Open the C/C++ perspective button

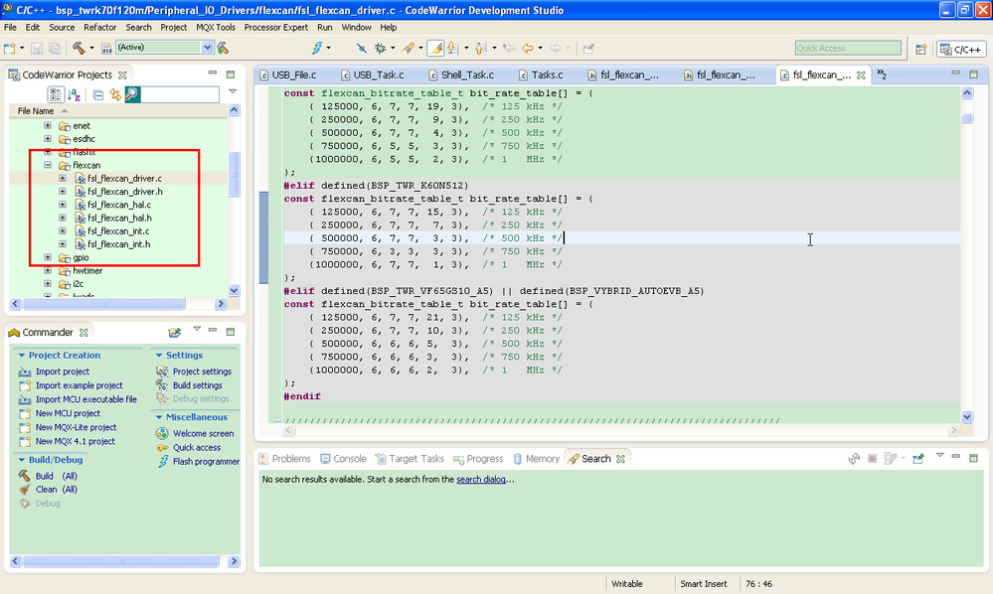click(x=960, y=49)
